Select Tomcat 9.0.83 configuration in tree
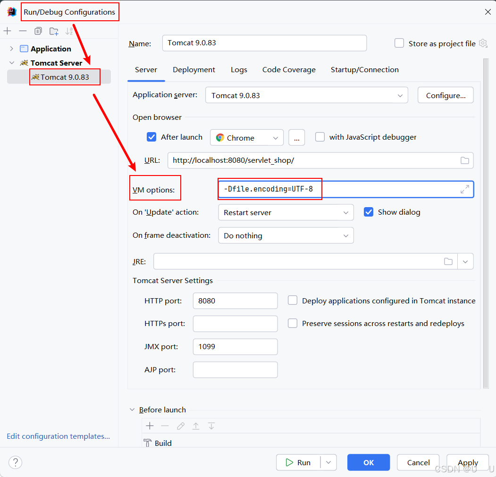Viewport: 496px width, 477px height. click(x=59, y=77)
